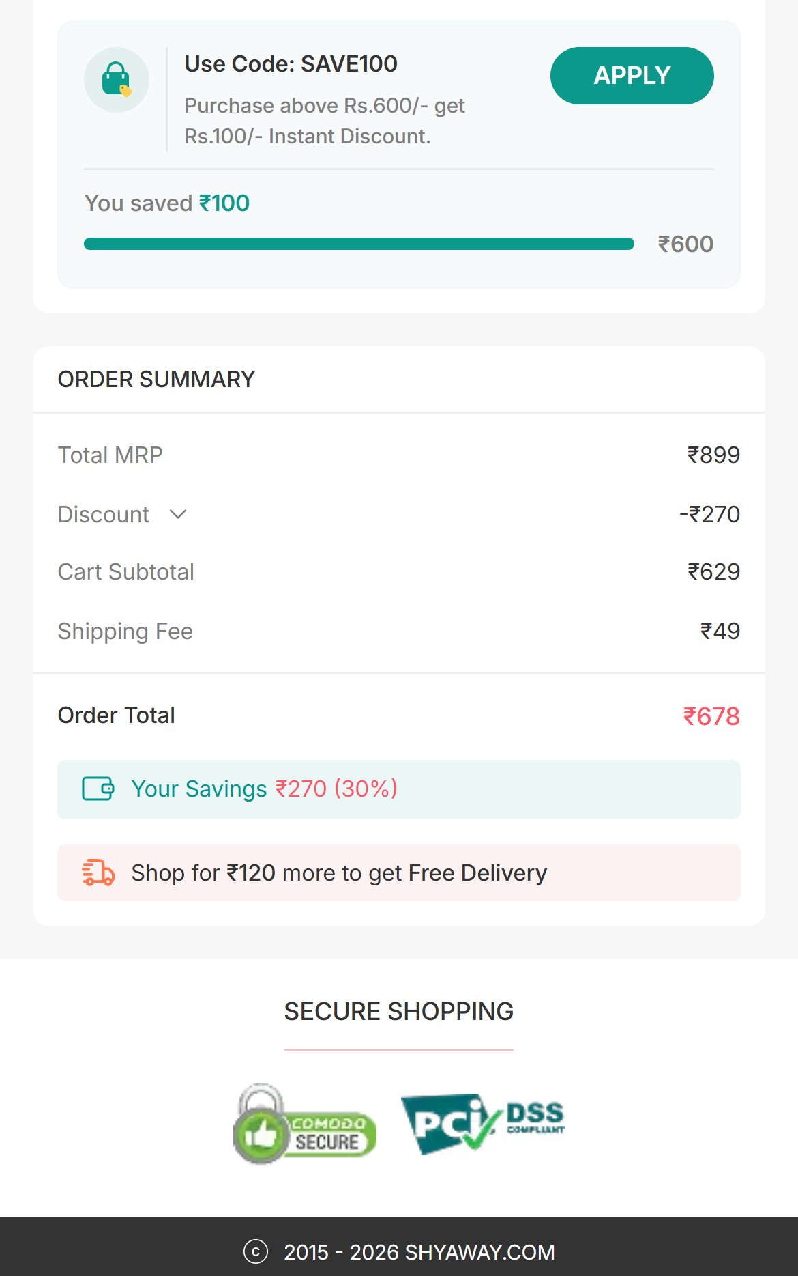Apply the SAVE100 coupon code

point(632,76)
